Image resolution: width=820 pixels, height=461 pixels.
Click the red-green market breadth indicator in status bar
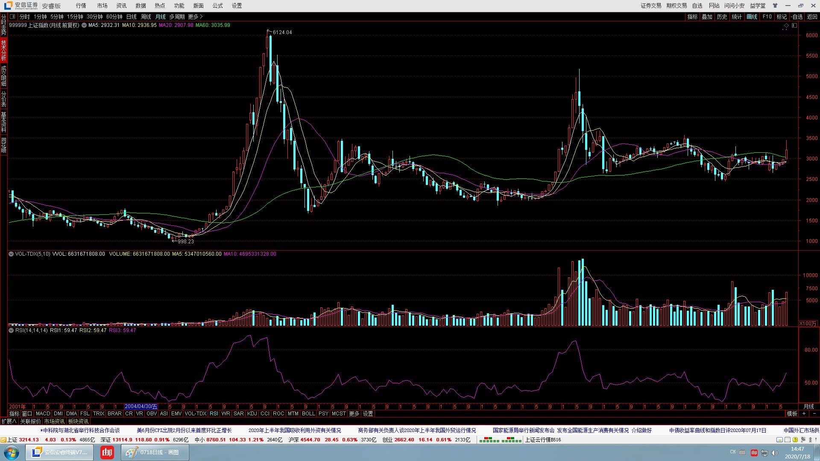click(500, 440)
